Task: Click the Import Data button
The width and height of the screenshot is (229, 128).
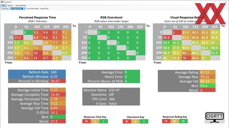Action: [44, 9]
